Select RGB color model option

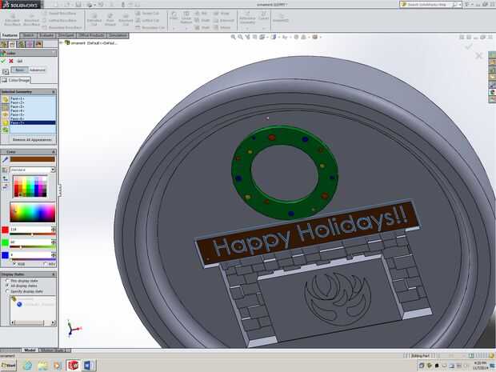[14, 263]
